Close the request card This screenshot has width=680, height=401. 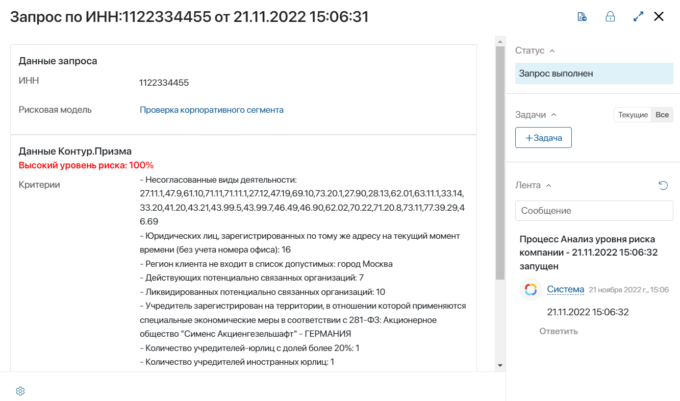point(659,17)
